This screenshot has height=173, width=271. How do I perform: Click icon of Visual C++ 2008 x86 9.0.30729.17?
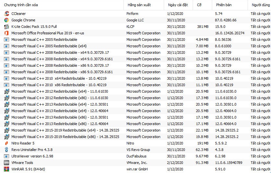6,65
